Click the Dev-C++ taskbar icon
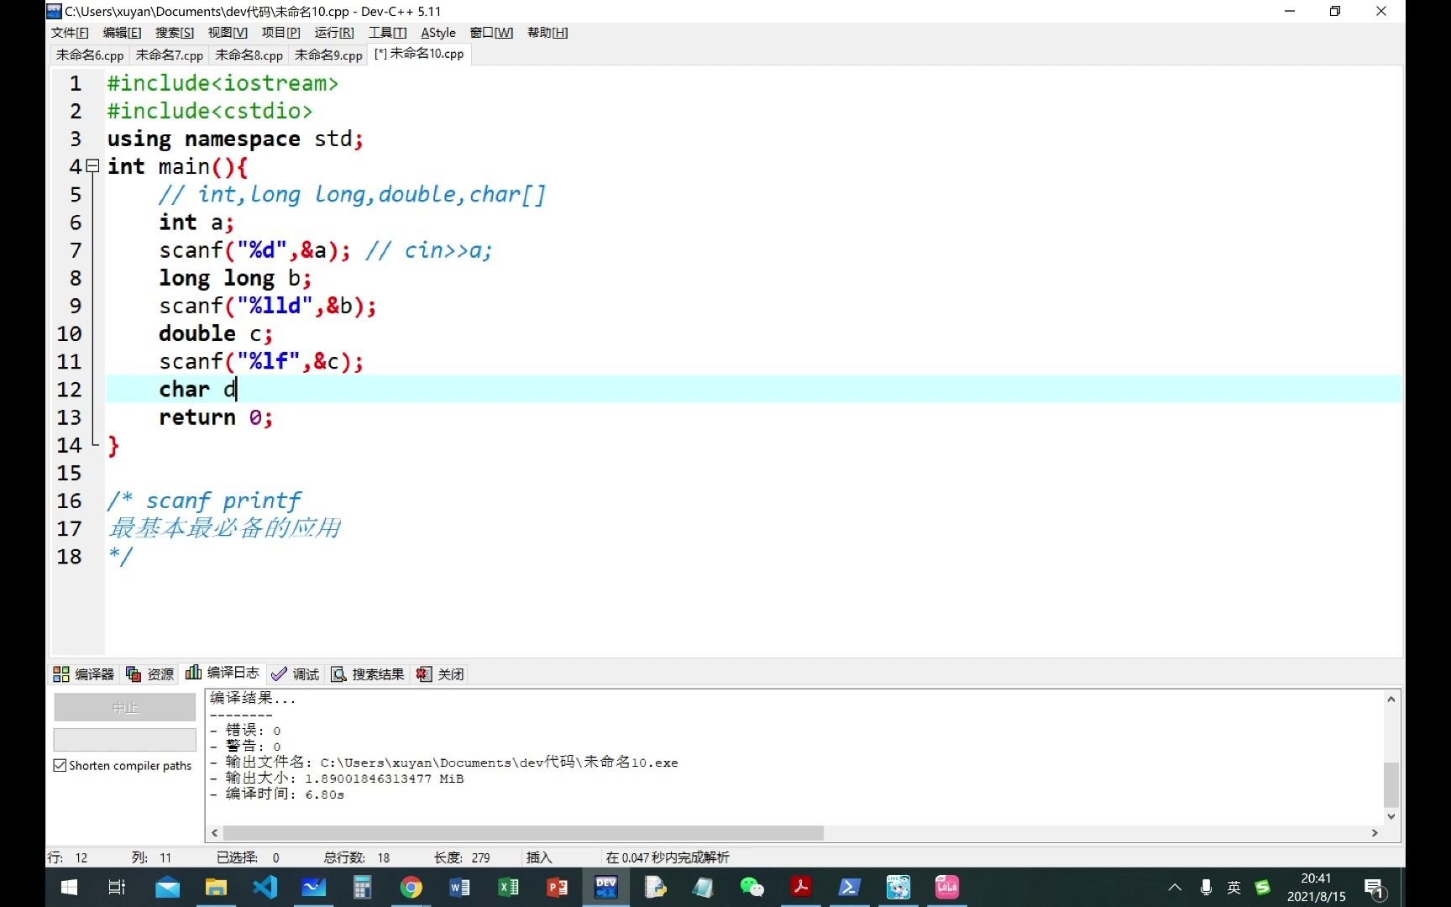The height and width of the screenshot is (907, 1451). (605, 887)
